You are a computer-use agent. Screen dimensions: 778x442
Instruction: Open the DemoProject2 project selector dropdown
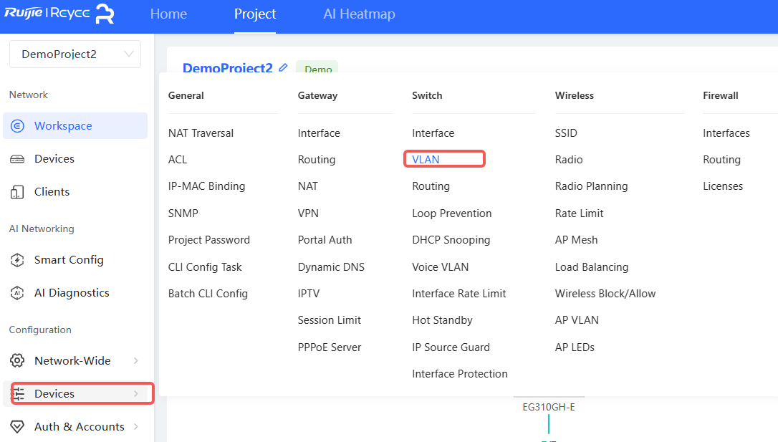coord(75,54)
